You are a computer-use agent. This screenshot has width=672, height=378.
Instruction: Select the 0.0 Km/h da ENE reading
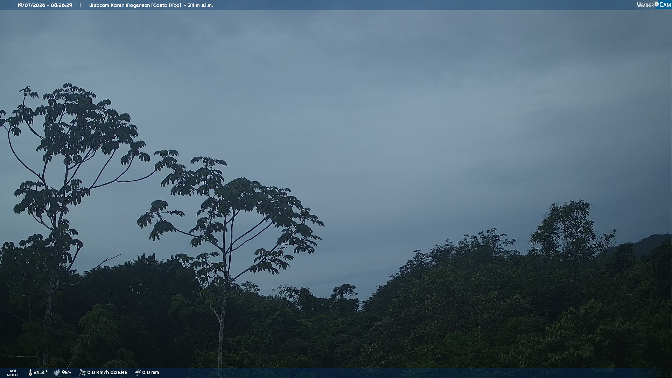(x=107, y=372)
